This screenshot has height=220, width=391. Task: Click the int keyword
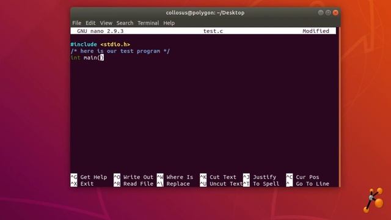[75, 57]
